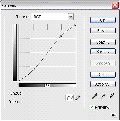Select the black point eyedropper
This screenshot has height=121, width=120.
95,96
